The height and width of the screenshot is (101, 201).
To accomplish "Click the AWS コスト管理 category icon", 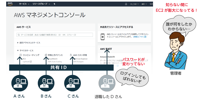I will (x=71, y=55).
